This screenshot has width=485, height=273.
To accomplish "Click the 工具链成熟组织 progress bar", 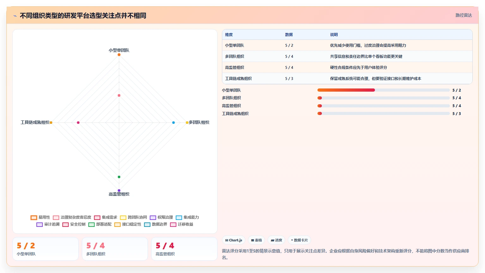I will pos(384,113).
